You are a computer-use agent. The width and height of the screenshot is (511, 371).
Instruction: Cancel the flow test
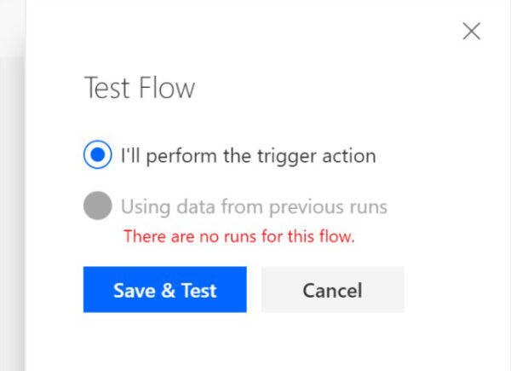tap(332, 290)
